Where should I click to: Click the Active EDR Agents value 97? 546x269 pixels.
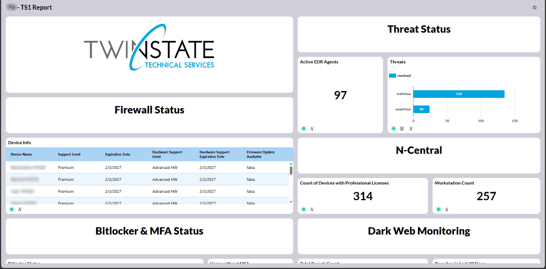(x=341, y=95)
